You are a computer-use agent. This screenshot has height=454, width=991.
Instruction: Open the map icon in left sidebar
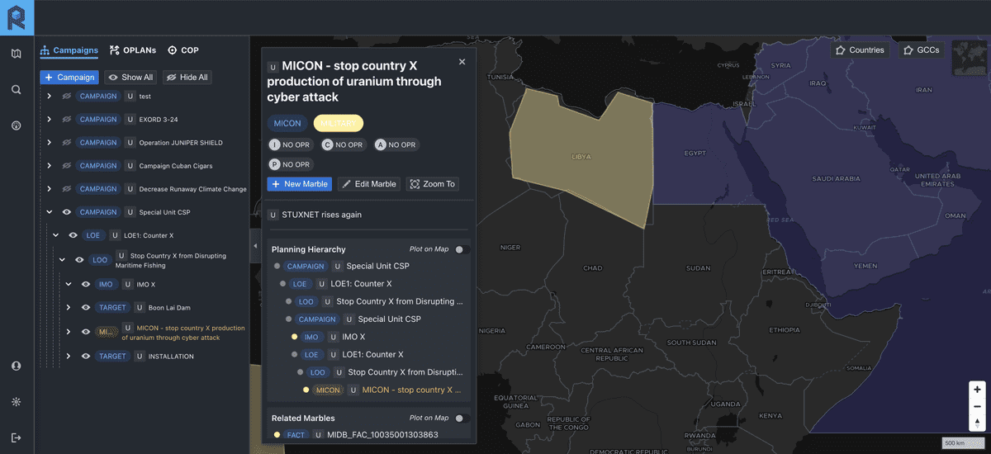(17, 54)
